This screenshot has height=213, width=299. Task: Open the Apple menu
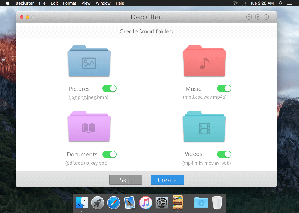coord(8,3)
